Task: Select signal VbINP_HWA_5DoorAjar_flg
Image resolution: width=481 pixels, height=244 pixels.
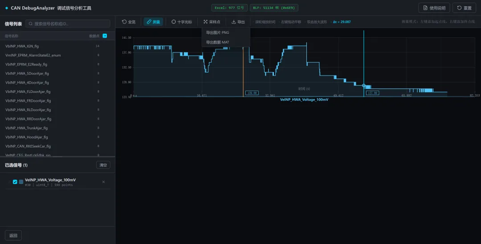Action: coord(57,73)
